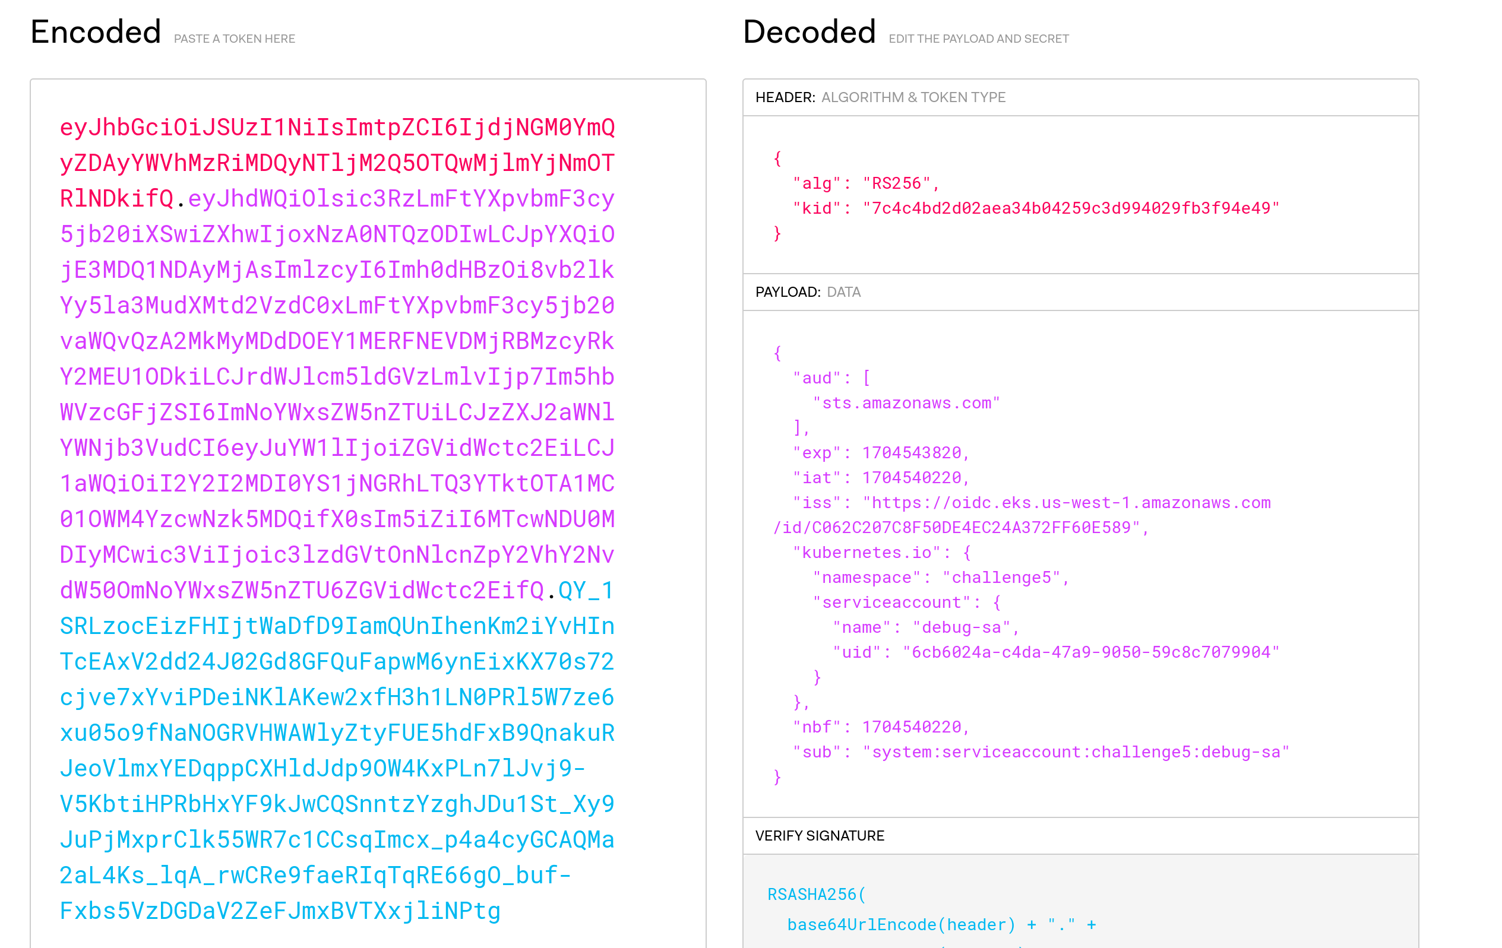Click the service account name "debug-sa"

coord(960,627)
